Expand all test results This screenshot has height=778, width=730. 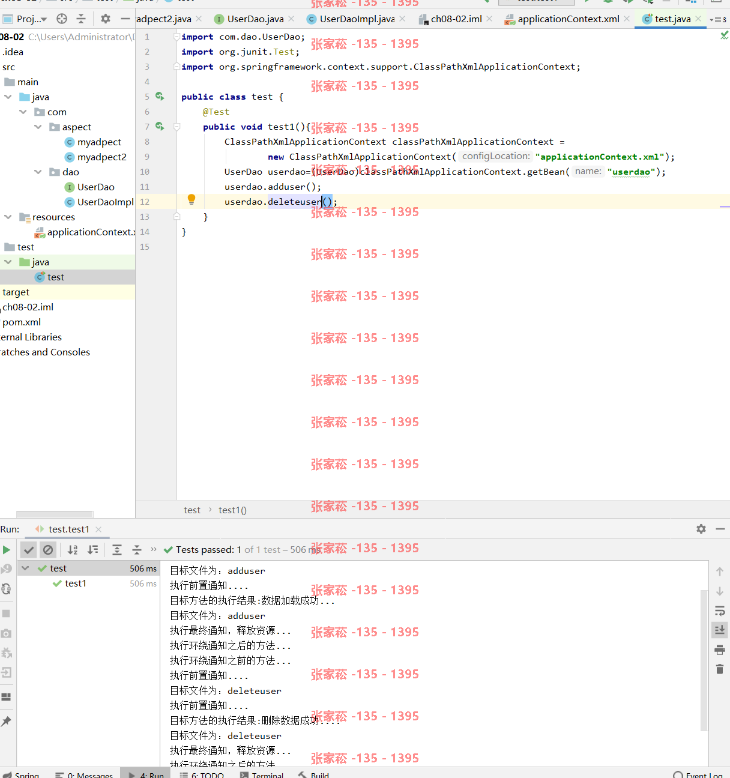point(117,549)
